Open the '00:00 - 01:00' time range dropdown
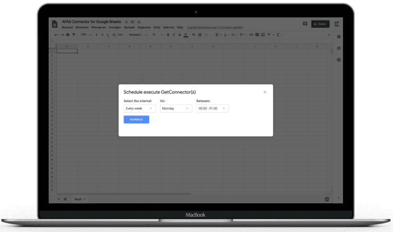This screenshot has height=232, width=393. click(213, 108)
